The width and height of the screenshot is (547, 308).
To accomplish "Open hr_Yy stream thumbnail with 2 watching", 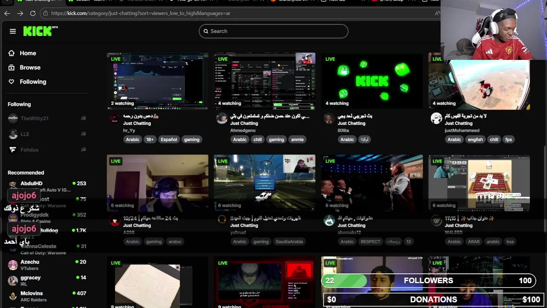I will [x=158, y=81].
